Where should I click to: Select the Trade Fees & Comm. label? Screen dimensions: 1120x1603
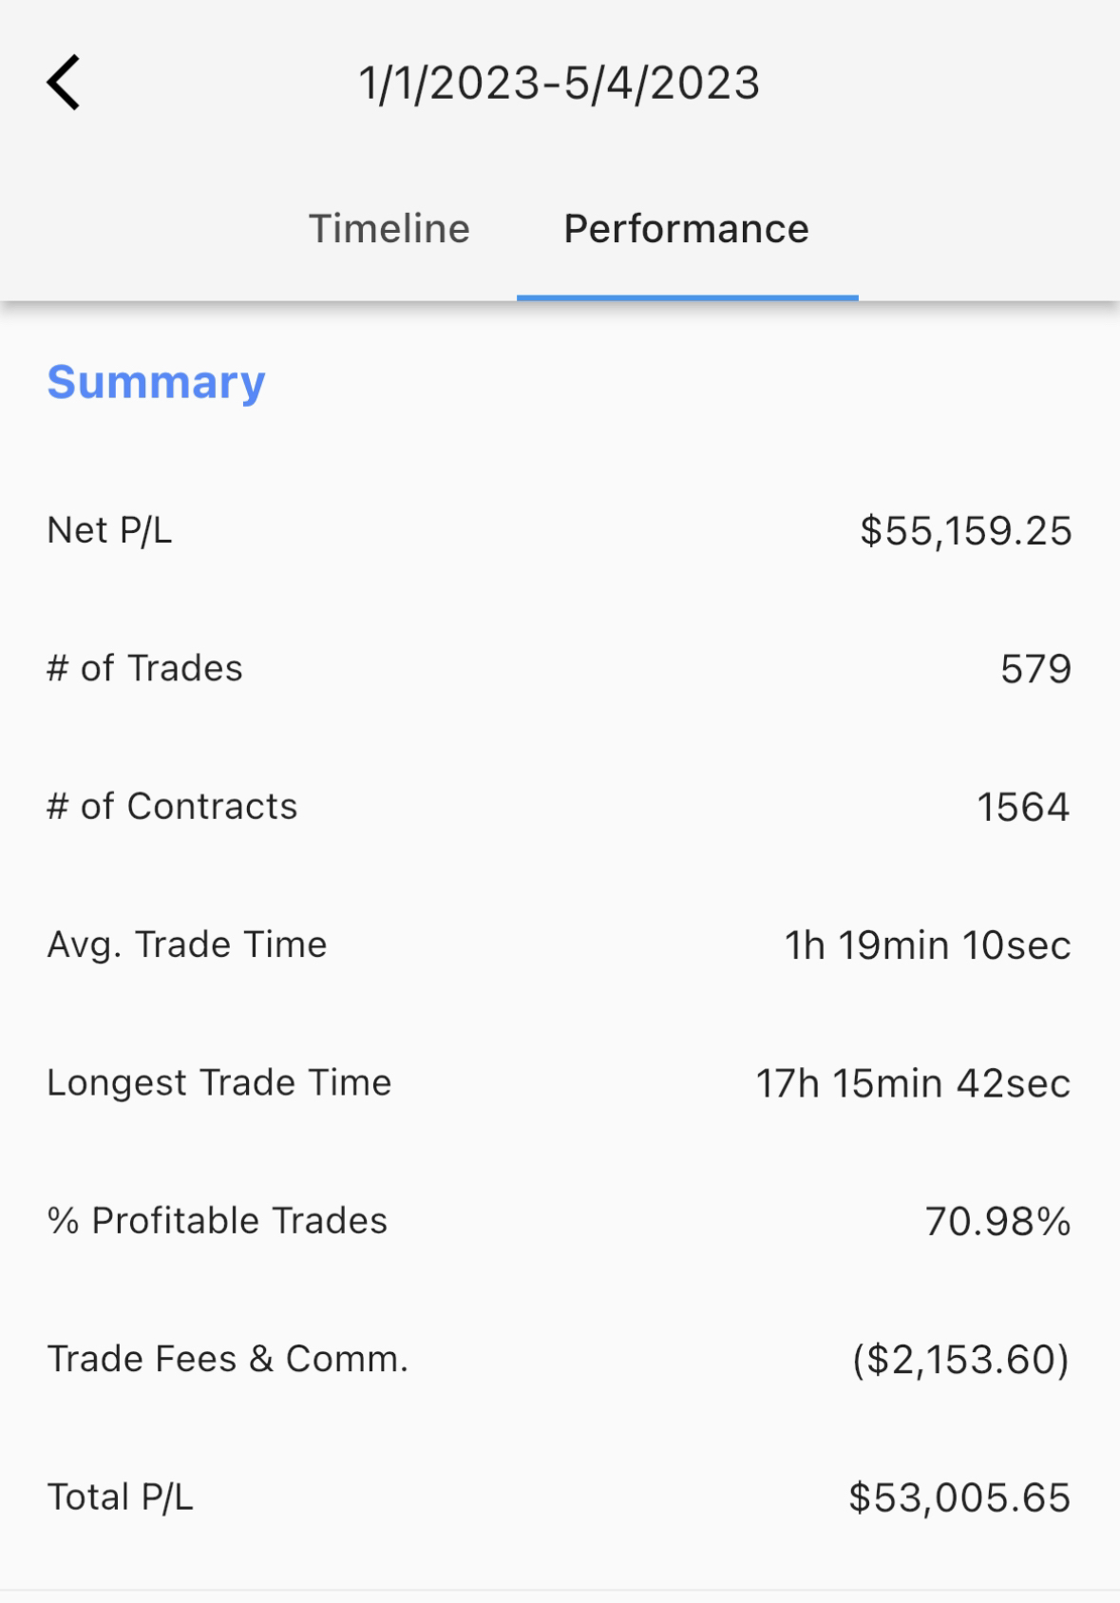[228, 1359]
